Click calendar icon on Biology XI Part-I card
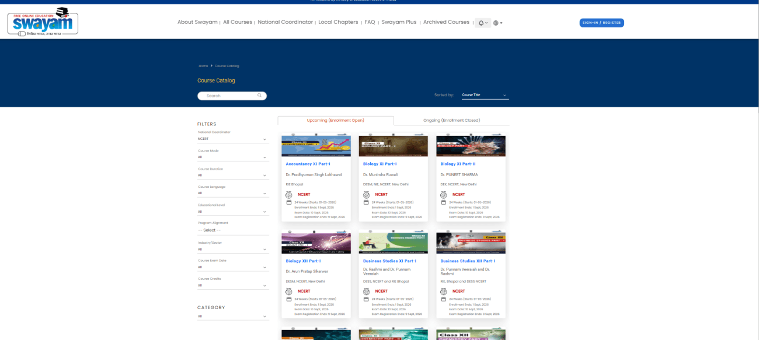This screenshot has height=340, width=759. 366,202
